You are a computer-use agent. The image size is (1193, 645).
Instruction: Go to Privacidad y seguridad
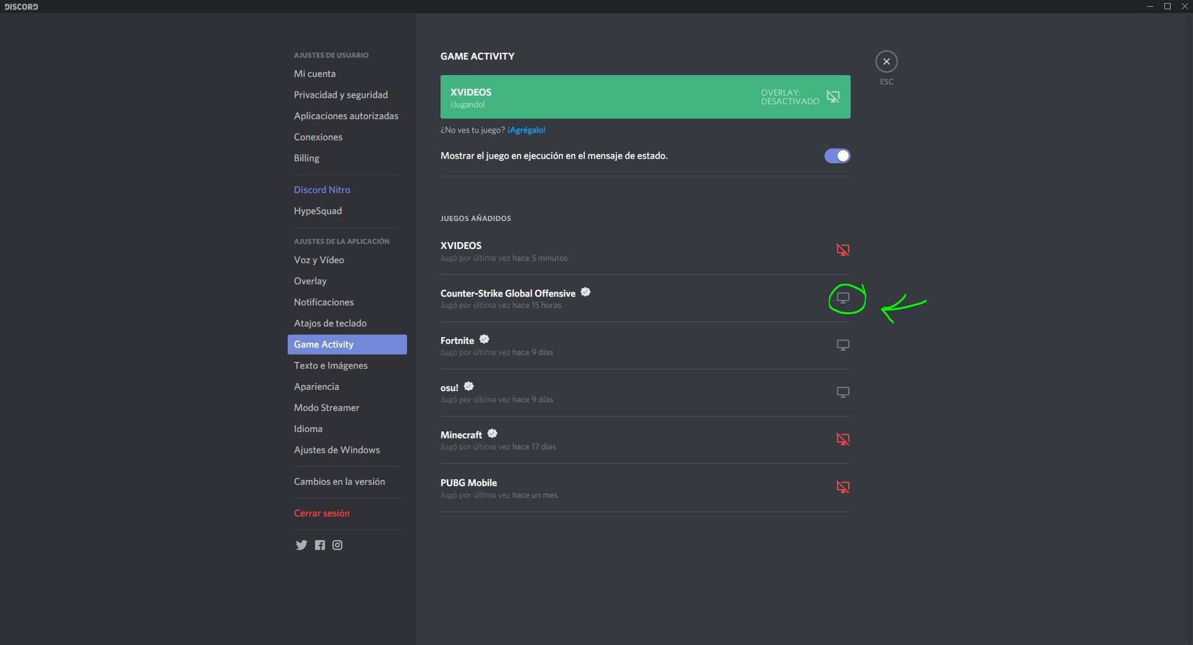coord(341,95)
